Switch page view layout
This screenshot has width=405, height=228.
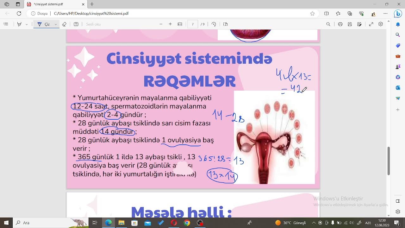point(225,24)
